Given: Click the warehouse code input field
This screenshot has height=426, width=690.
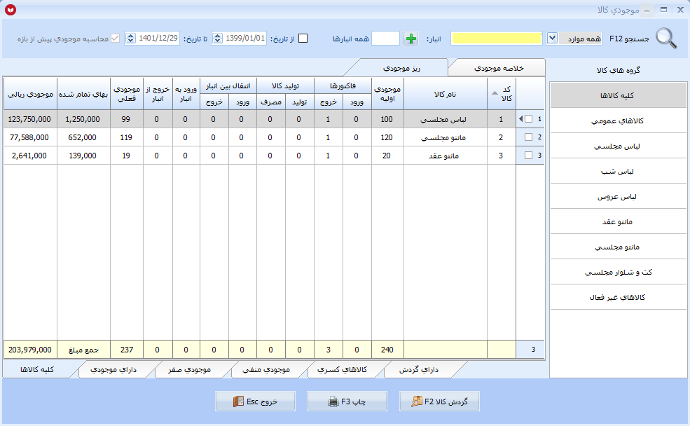Looking at the screenshot, I should tap(385, 39).
